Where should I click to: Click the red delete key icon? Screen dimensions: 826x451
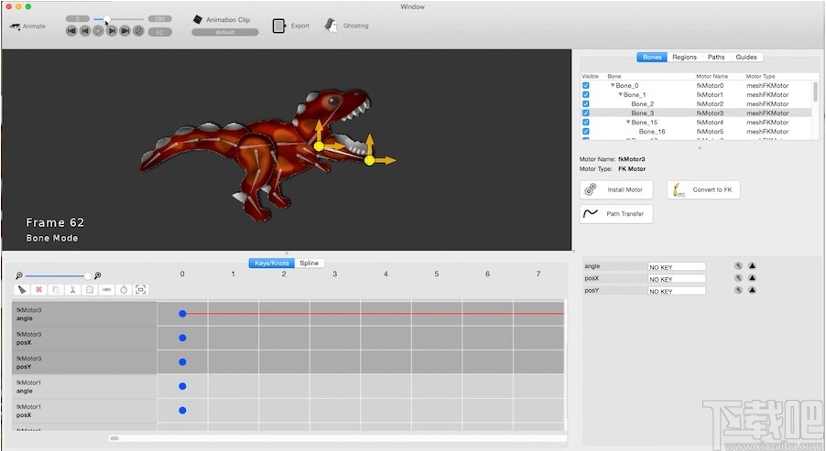pyautogui.click(x=38, y=290)
